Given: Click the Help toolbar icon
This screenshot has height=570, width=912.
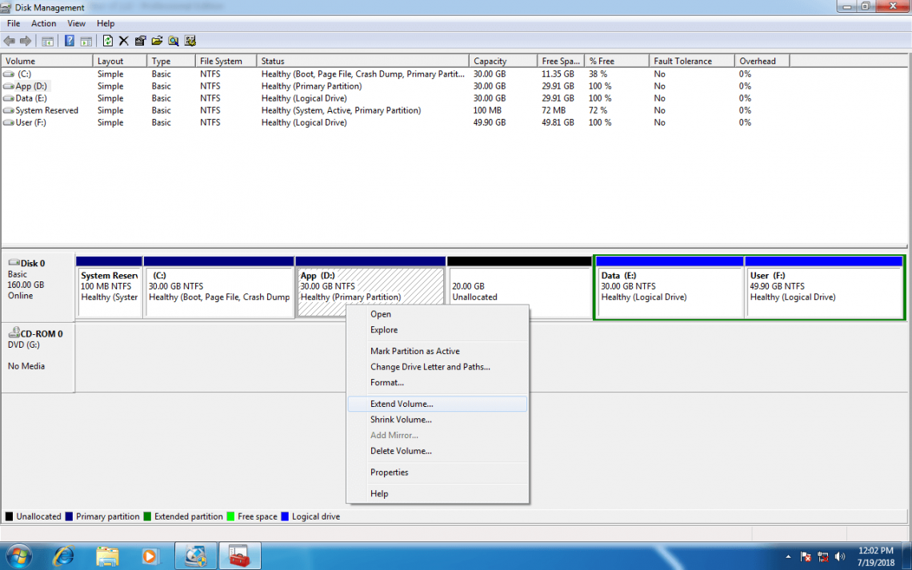Looking at the screenshot, I should [x=70, y=41].
